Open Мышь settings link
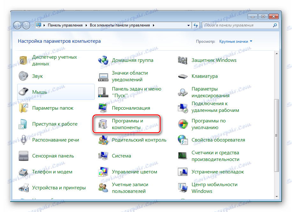292x212 pixels. coord(40,92)
